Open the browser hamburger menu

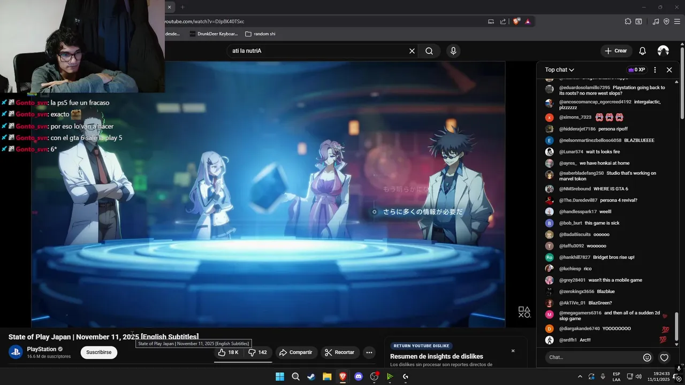677,21
